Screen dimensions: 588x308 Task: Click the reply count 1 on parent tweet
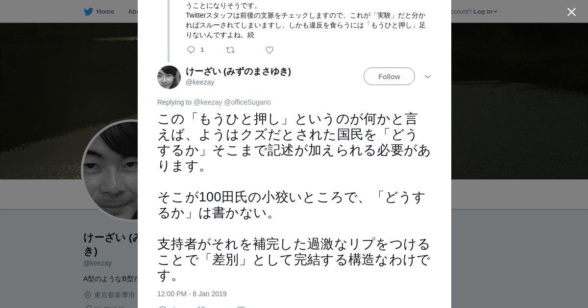(x=202, y=50)
